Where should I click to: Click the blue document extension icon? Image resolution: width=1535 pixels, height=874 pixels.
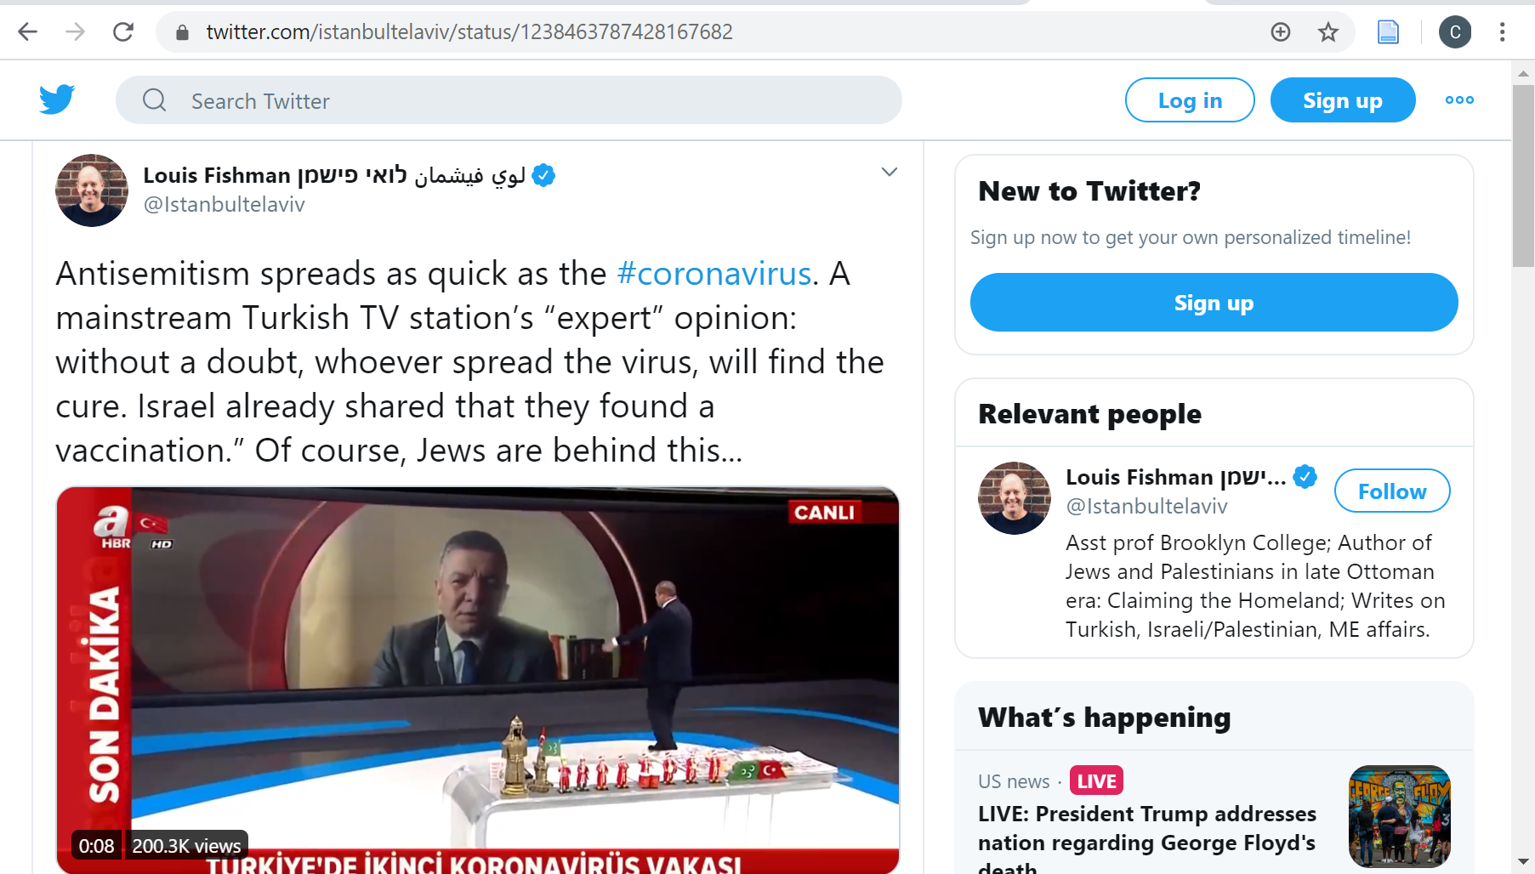coord(1388,32)
